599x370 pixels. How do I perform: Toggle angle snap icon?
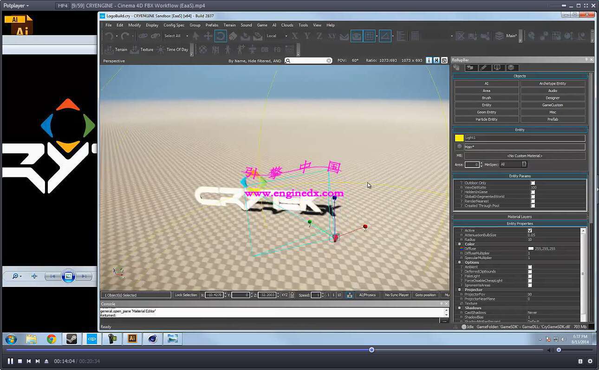[385, 36]
